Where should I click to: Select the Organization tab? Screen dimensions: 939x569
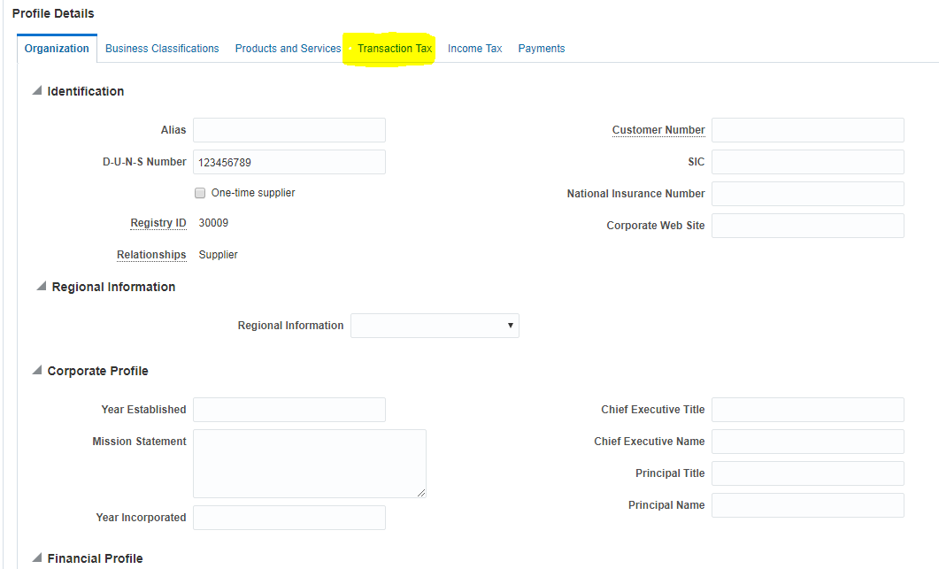tap(56, 49)
